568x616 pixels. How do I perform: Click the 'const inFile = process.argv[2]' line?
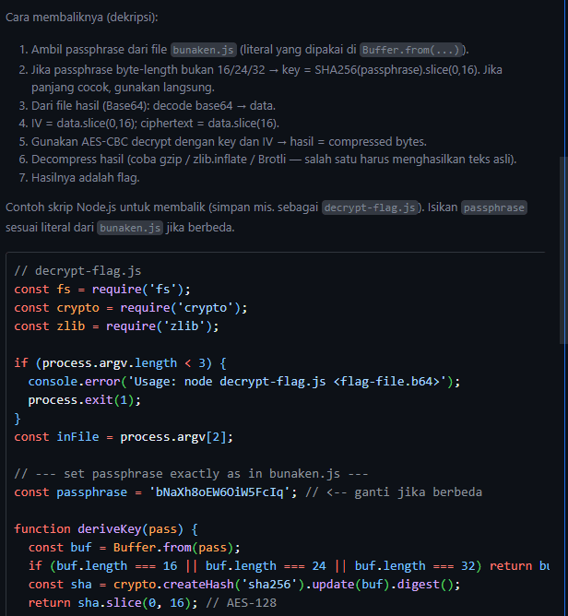tap(124, 437)
